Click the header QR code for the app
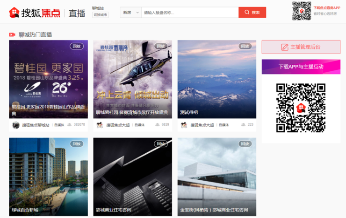The height and width of the screenshot is (218, 346). [302, 11]
